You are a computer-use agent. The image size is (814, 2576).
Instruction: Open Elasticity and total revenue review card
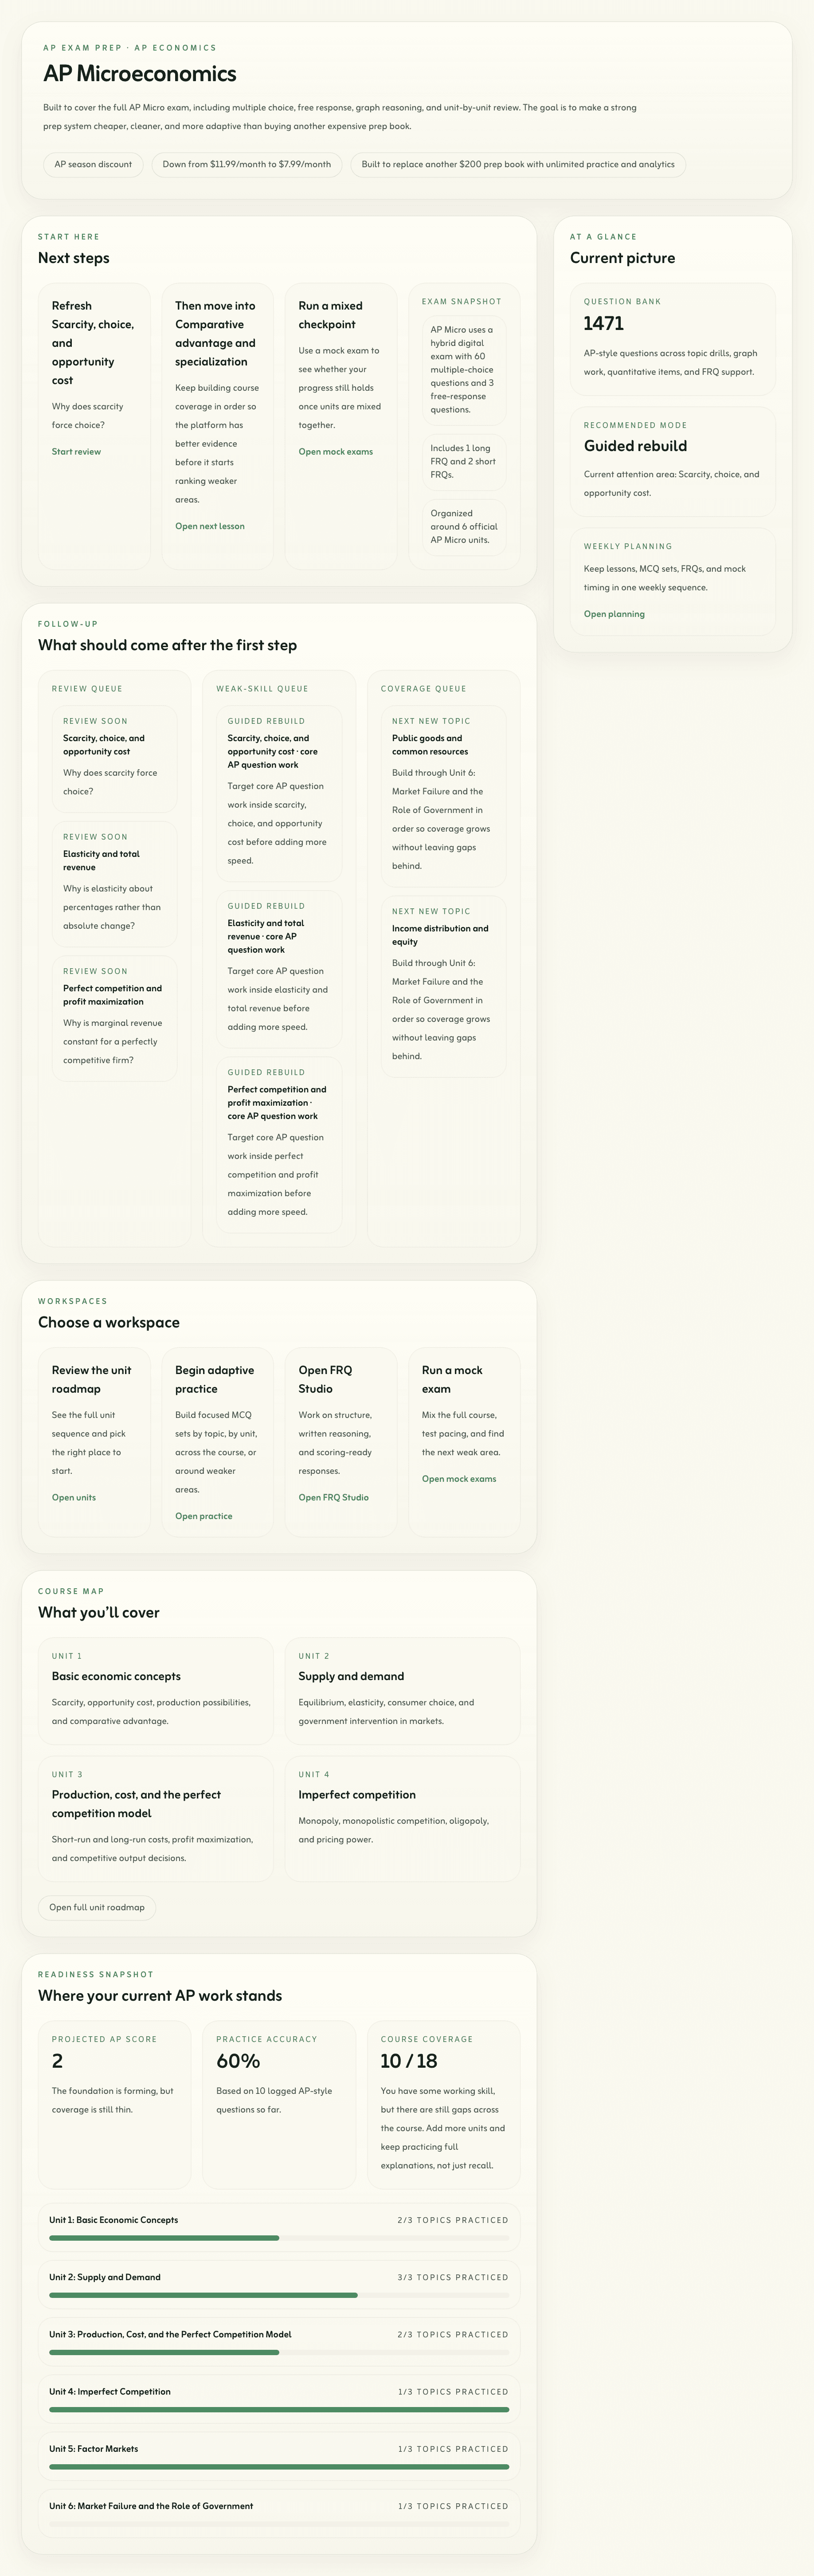point(114,884)
